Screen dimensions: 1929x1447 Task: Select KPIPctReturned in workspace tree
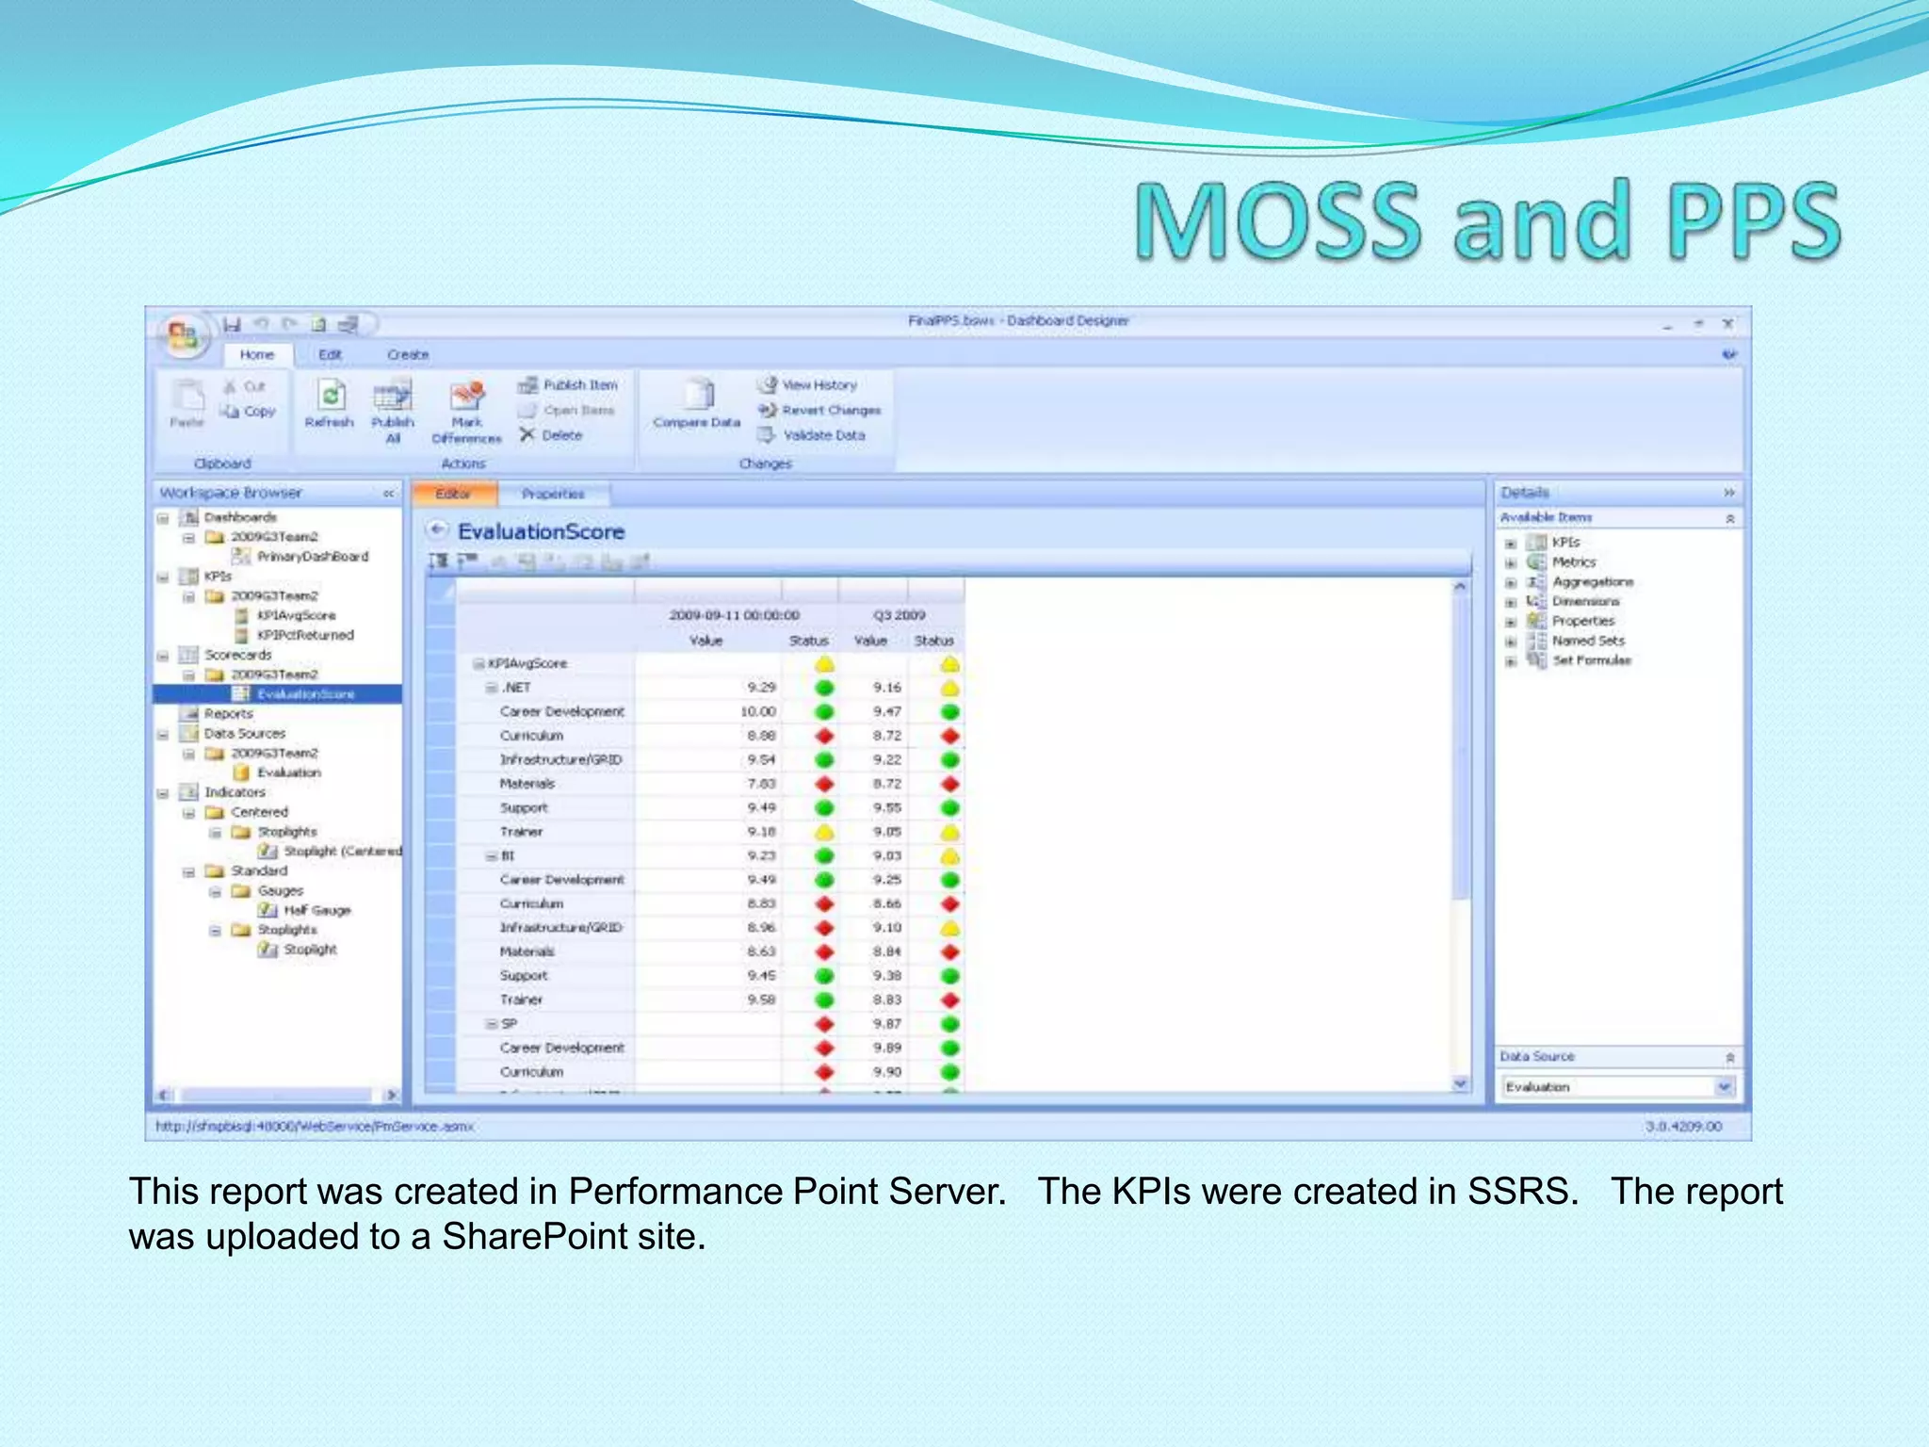[305, 635]
